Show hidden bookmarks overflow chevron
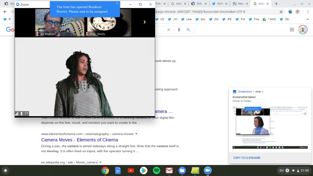 coord(307,19)
